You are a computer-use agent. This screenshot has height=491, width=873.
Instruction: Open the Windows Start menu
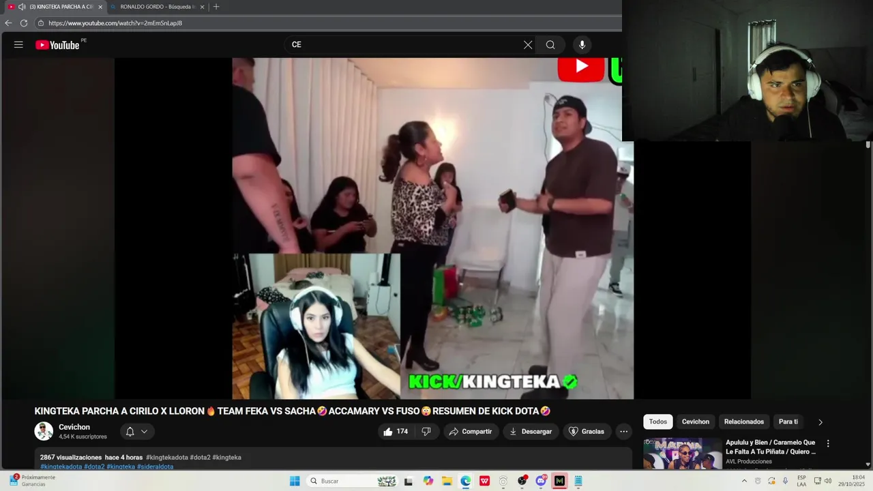295,481
